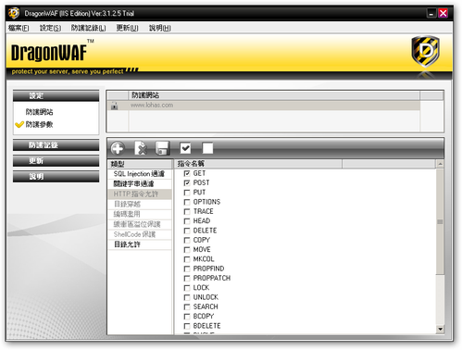Select the 目錄穿越 type
The height and width of the screenshot is (350, 462).
(140, 205)
